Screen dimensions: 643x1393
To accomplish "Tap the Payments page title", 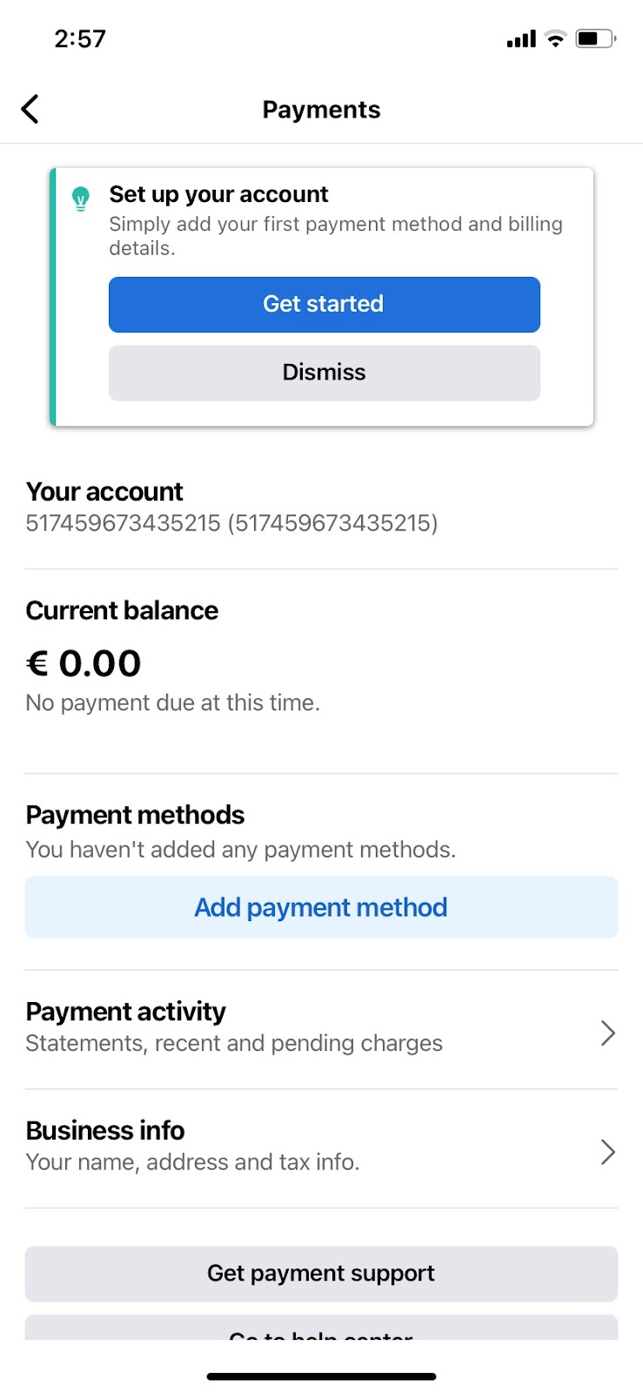I will [x=321, y=110].
